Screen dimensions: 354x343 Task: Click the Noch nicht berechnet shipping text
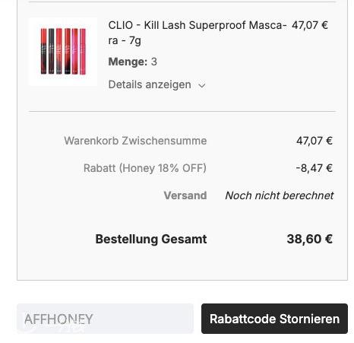(x=280, y=195)
